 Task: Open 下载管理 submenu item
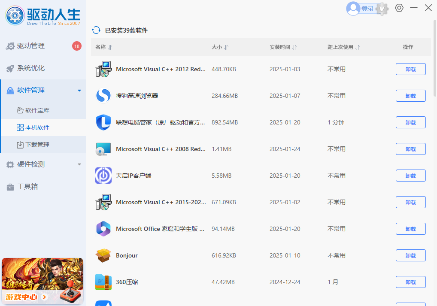pyautogui.click(x=37, y=145)
